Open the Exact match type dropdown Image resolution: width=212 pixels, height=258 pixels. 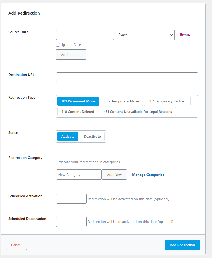(x=145, y=35)
